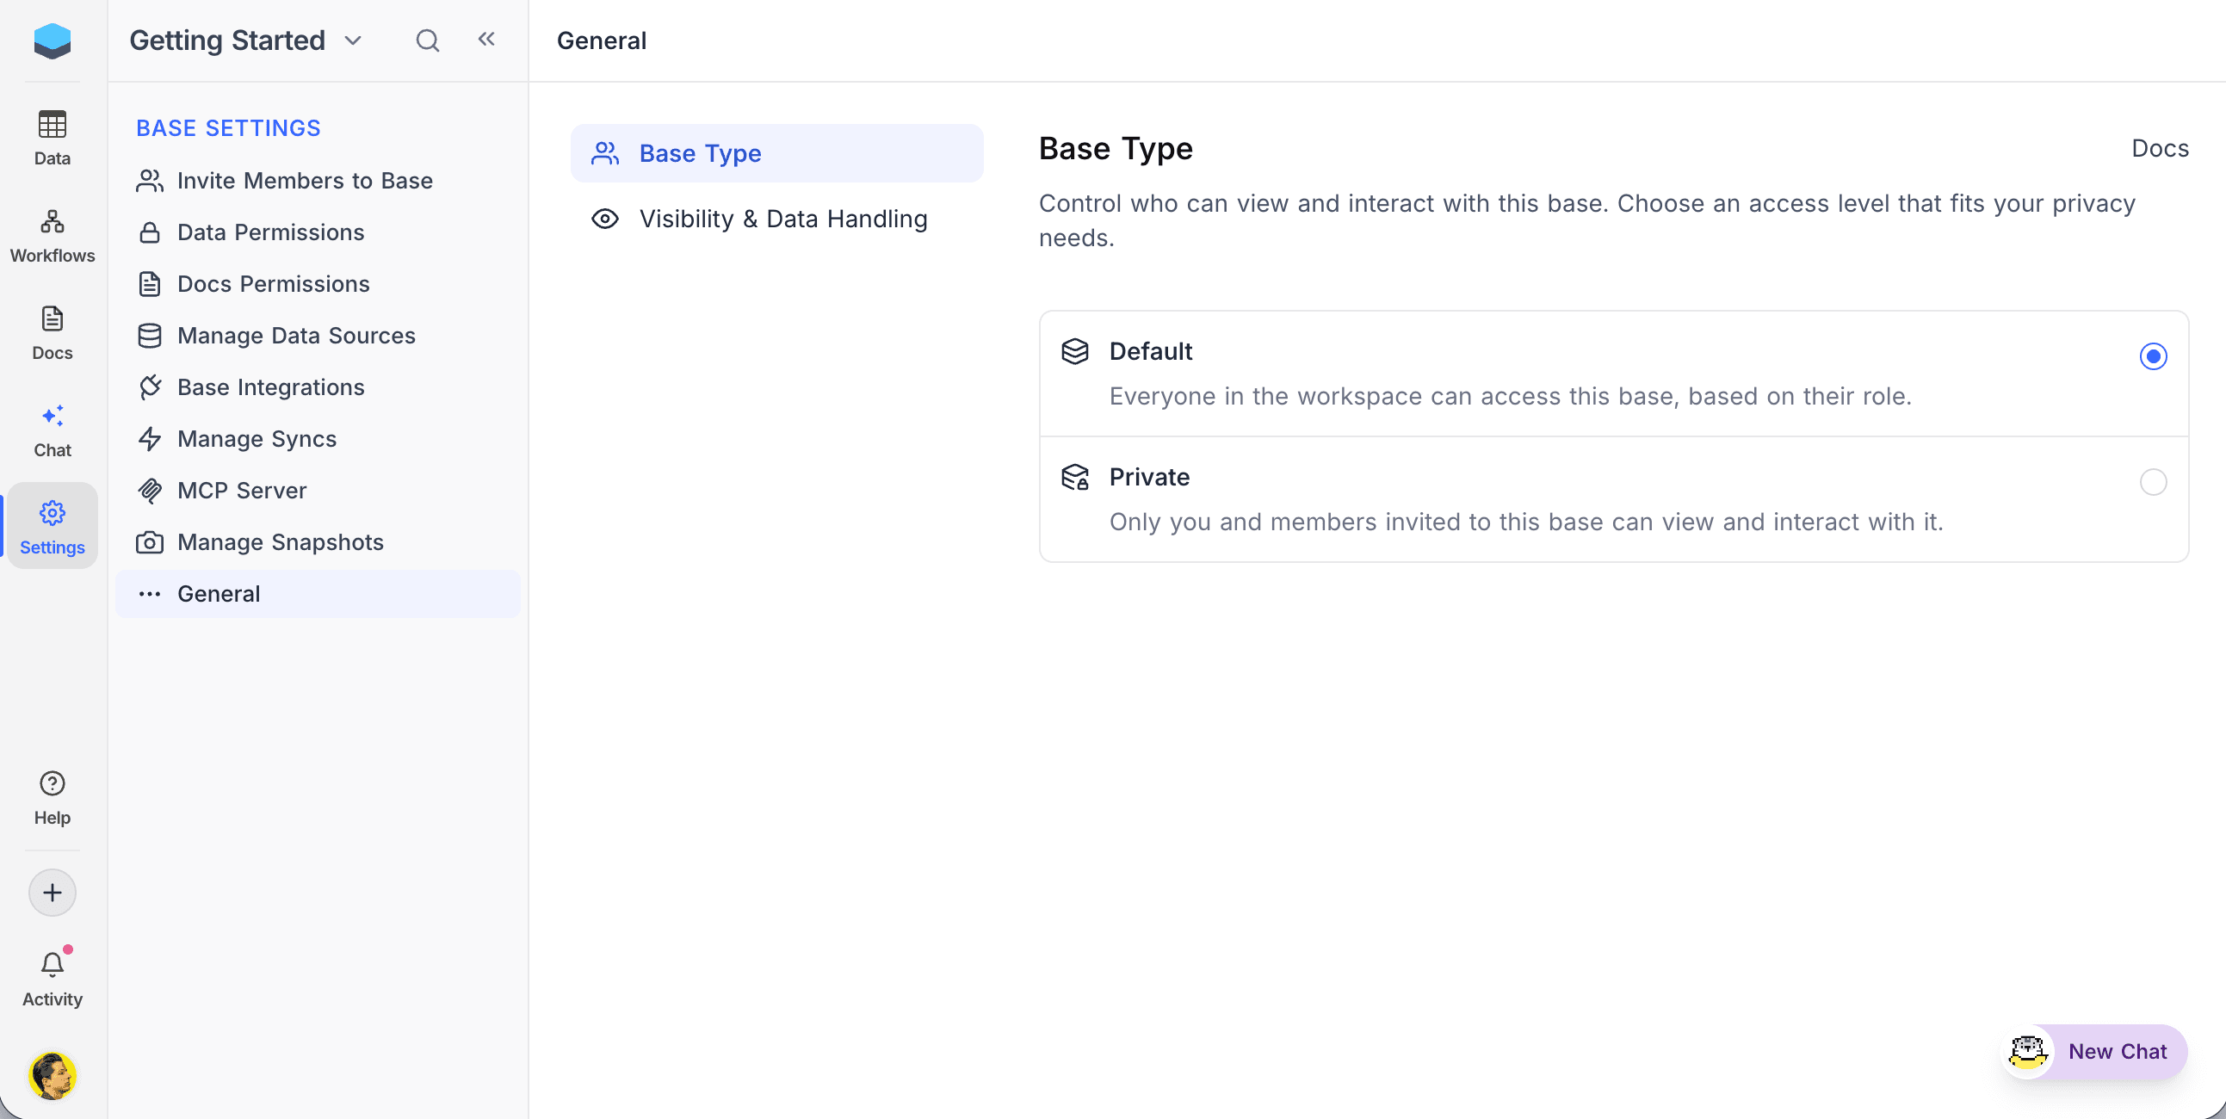Open the Manage Data Sources menu item
The image size is (2226, 1119).
295,335
